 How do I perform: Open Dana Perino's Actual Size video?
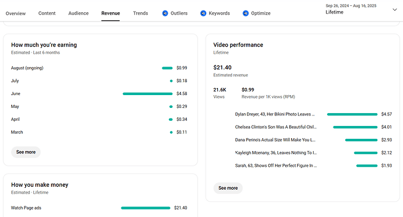275,140
